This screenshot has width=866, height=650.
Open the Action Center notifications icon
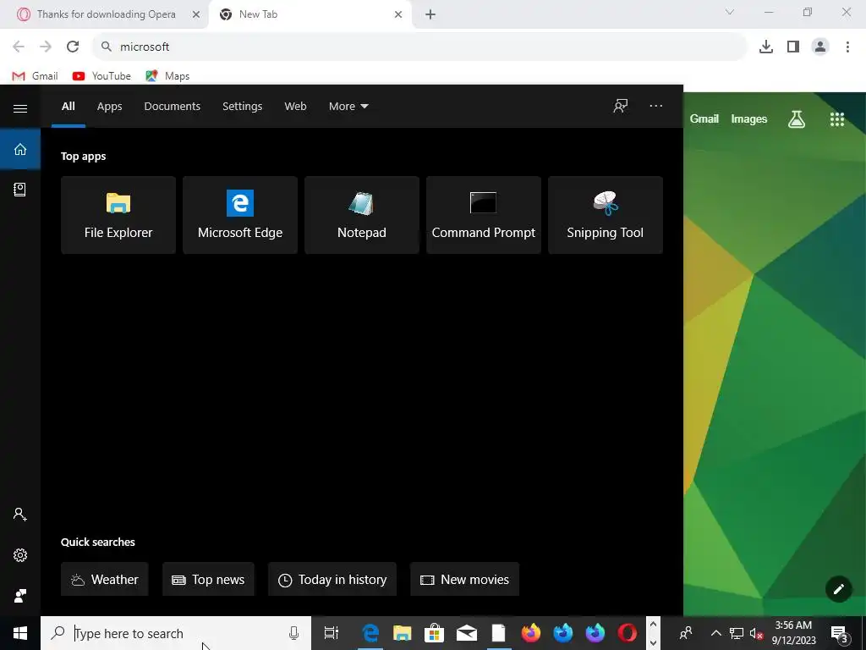840,633
